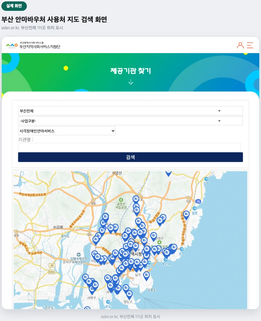This screenshot has width=261, height=321.
Task: Click the route 31 badge on map
Action: point(198,201)
